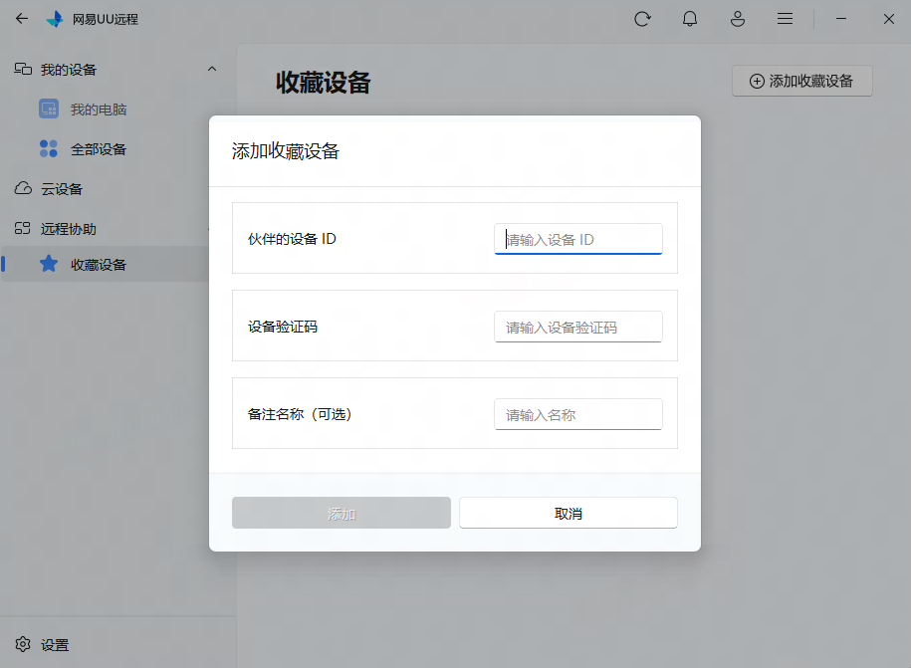Open the user account icon
911x668 pixels.
[x=738, y=19]
